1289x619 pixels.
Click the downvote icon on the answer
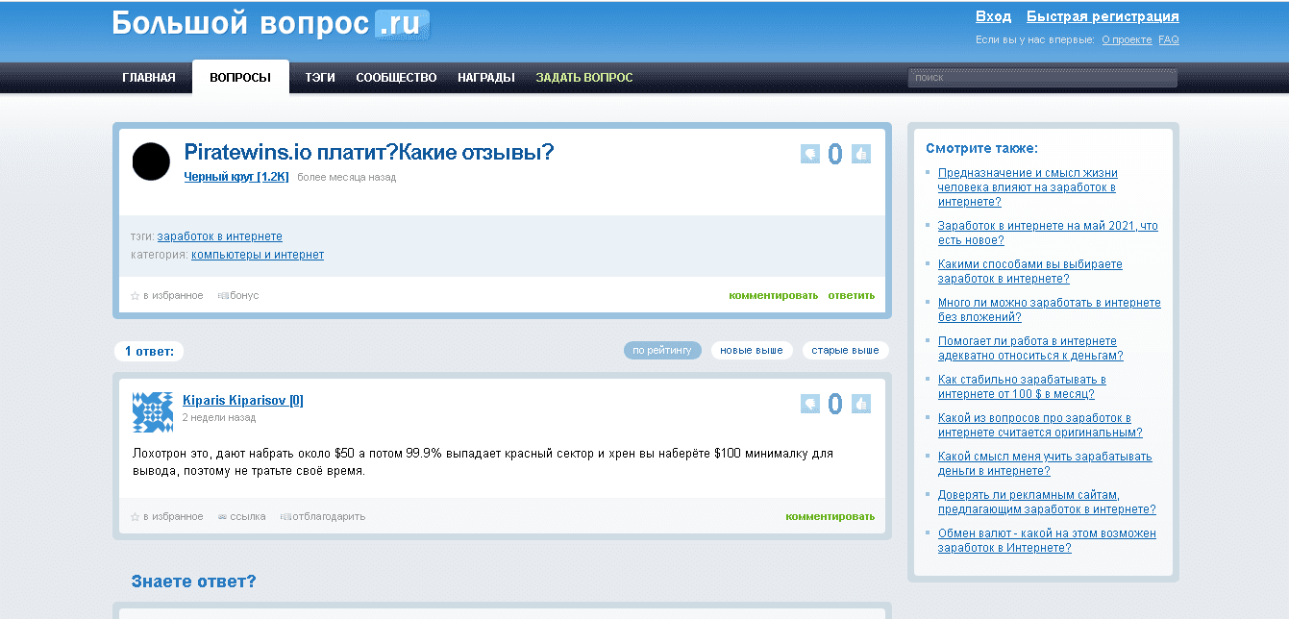tap(808, 404)
